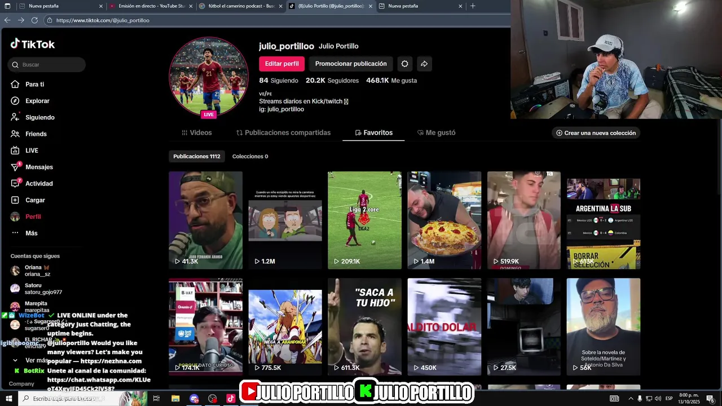This screenshot has height=406, width=722.
Task: Close the YouTube Studio tab
Action: [x=191, y=6]
